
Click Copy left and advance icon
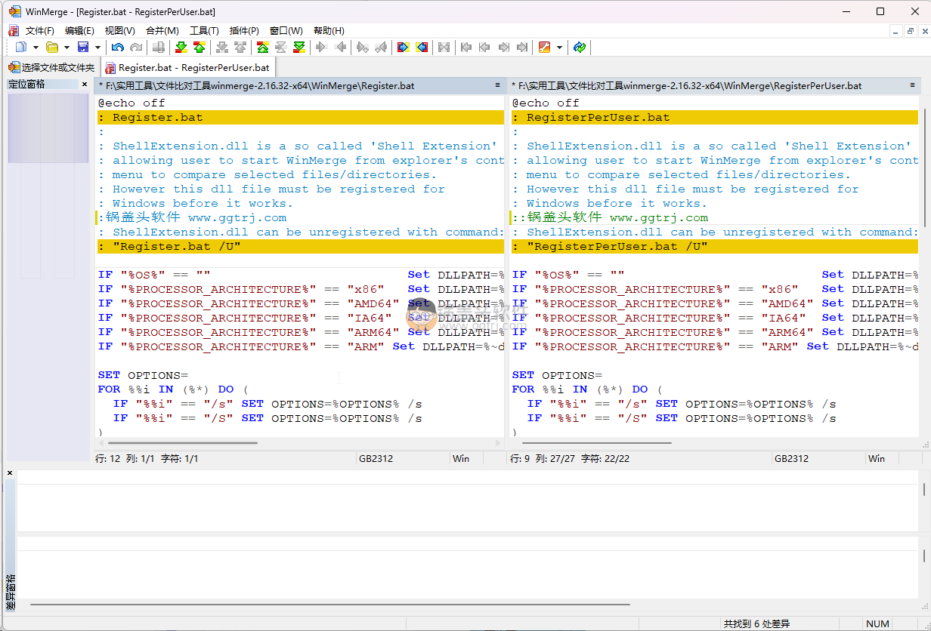coord(381,47)
